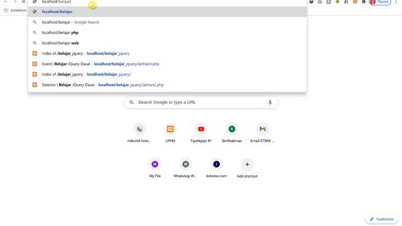Pick the localhost/belajar web search suggestion
This screenshot has height=226, width=402.
[167, 43]
